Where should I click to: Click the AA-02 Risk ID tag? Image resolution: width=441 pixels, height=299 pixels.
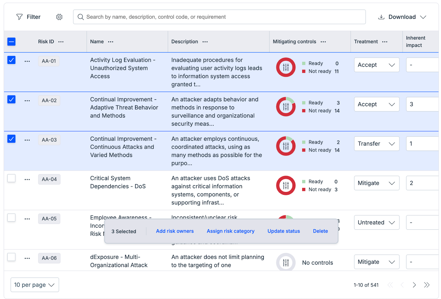coord(49,101)
